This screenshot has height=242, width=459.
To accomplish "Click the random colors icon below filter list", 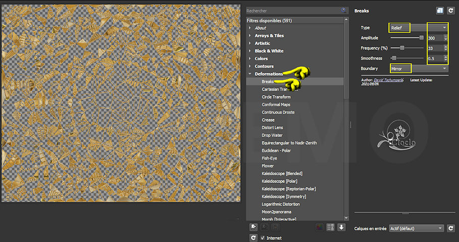I will 319,227.
